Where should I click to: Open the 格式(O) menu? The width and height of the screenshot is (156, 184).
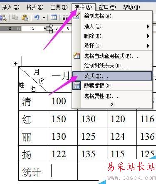click(x=35, y=7)
